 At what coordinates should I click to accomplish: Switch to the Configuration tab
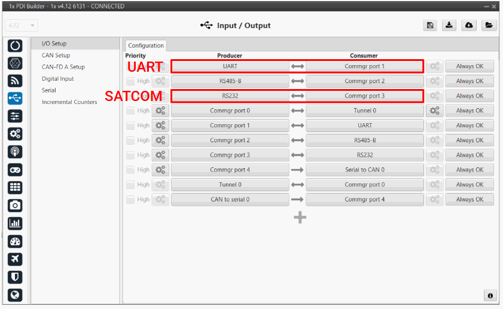[x=146, y=45]
